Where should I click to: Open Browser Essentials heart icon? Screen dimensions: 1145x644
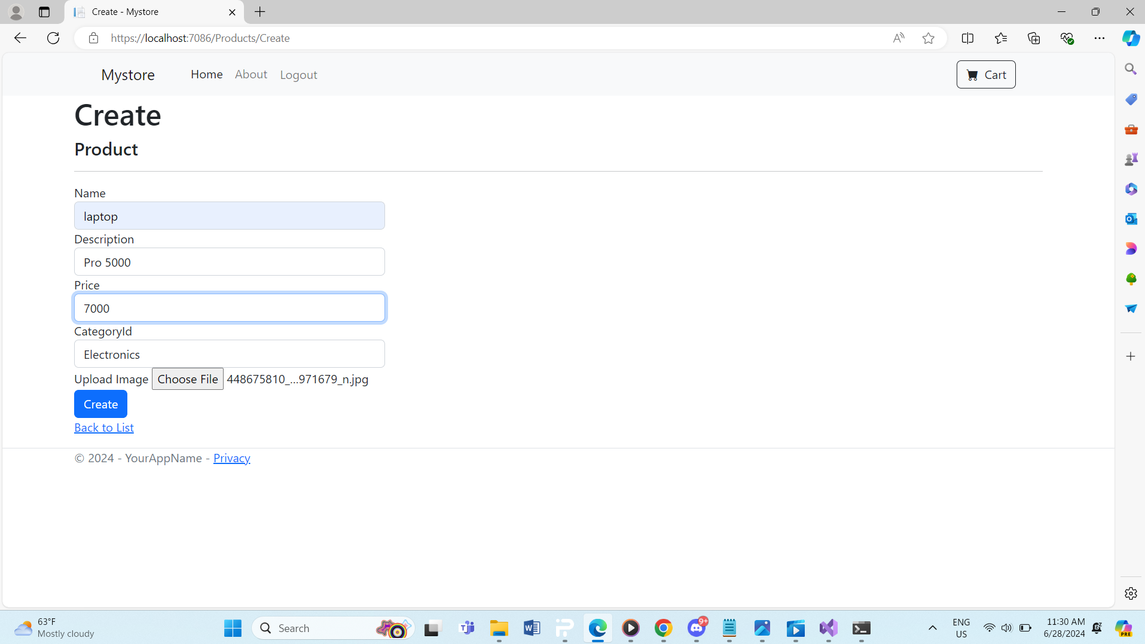pos(1067,38)
